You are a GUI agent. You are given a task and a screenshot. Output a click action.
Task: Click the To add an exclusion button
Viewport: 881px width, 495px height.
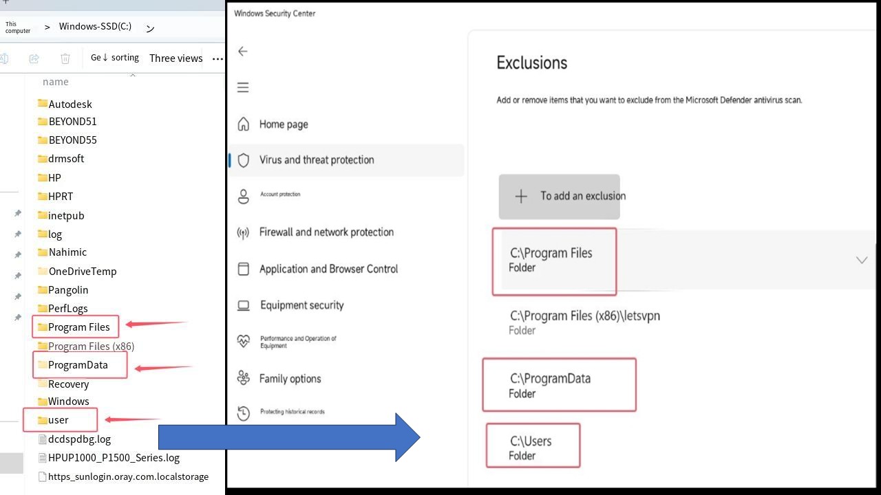coord(559,197)
